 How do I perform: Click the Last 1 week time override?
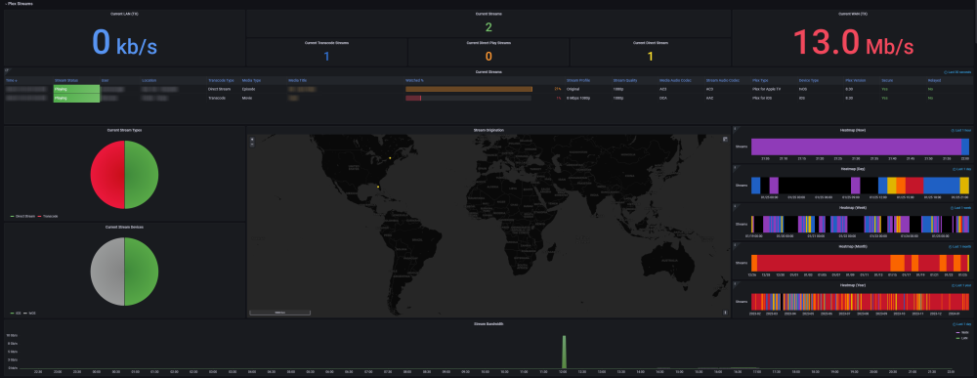point(960,207)
